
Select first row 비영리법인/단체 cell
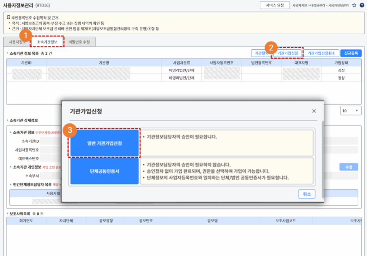point(182,70)
